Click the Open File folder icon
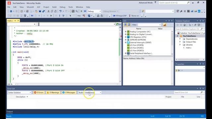The height and width of the screenshot is (119, 212). click(x=36, y=11)
